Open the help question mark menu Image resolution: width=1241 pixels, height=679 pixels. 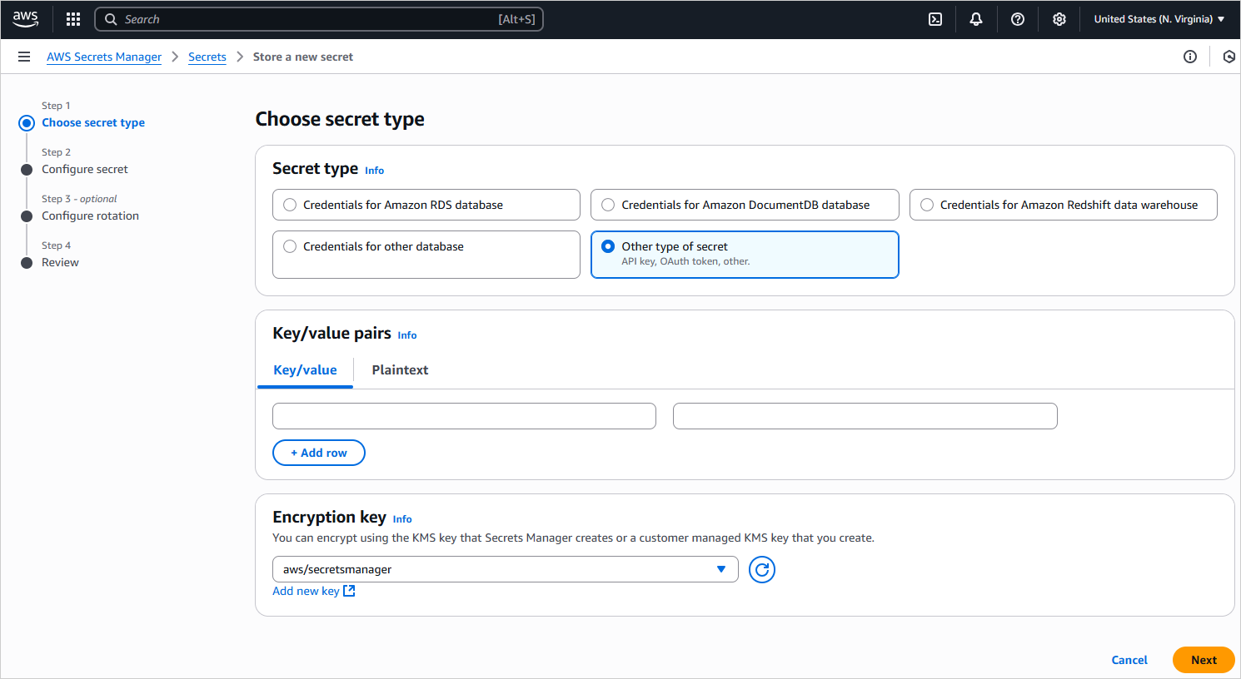coord(1018,19)
